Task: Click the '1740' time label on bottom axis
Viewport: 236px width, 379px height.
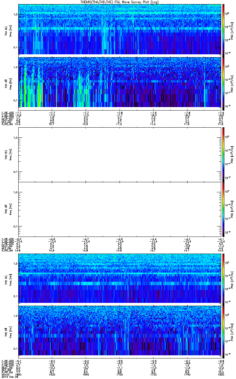Action: click(x=187, y=375)
